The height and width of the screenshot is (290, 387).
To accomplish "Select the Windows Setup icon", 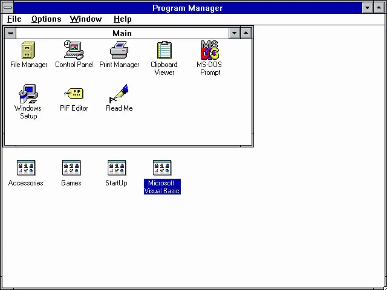I will pos(28,94).
